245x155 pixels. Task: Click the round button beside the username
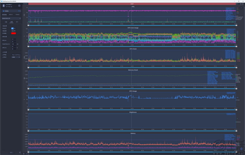19,6
